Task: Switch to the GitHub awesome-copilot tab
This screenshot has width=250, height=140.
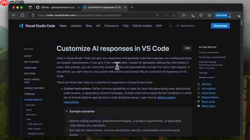Action: coord(58,8)
